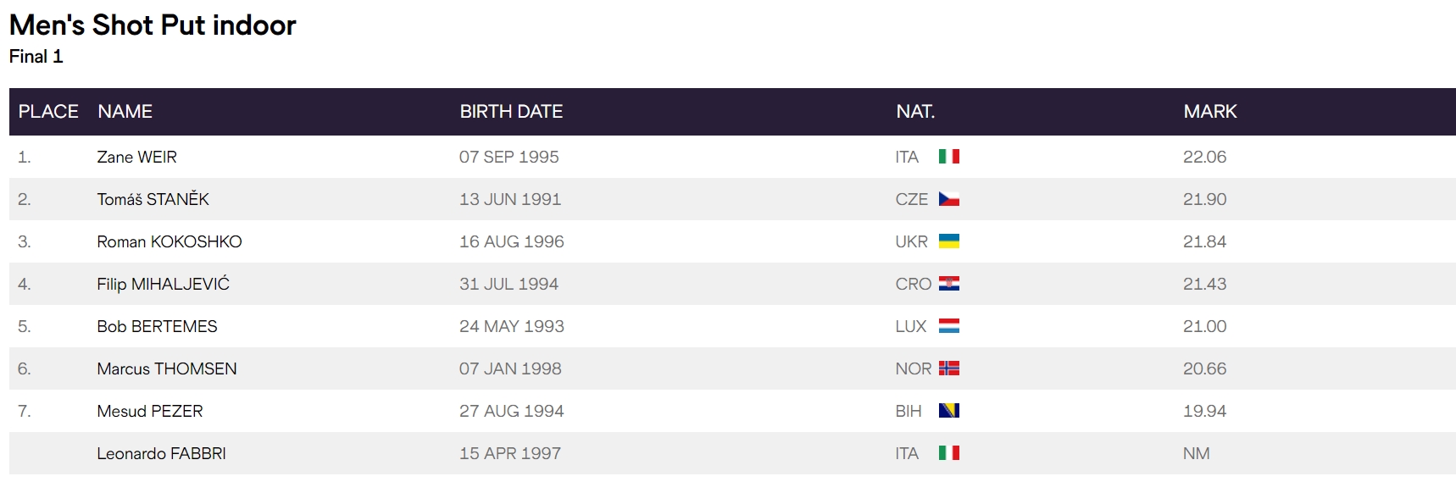This screenshot has height=482, width=1456.
Task: Click the 22.06 mark of Zane Weir
Action: pyautogui.click(x=1204, y=157)
